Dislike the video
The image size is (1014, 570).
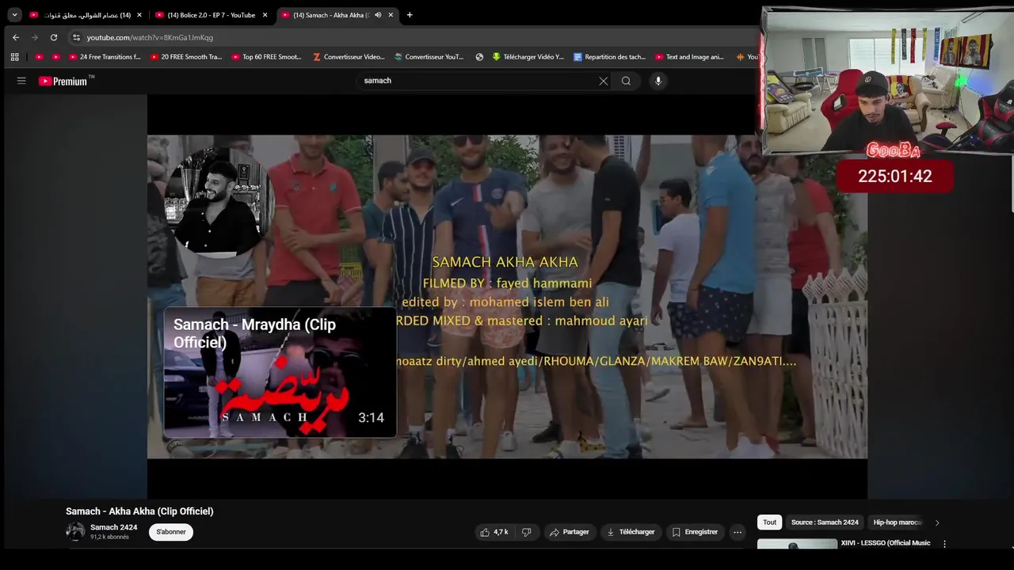click(526, 532)
